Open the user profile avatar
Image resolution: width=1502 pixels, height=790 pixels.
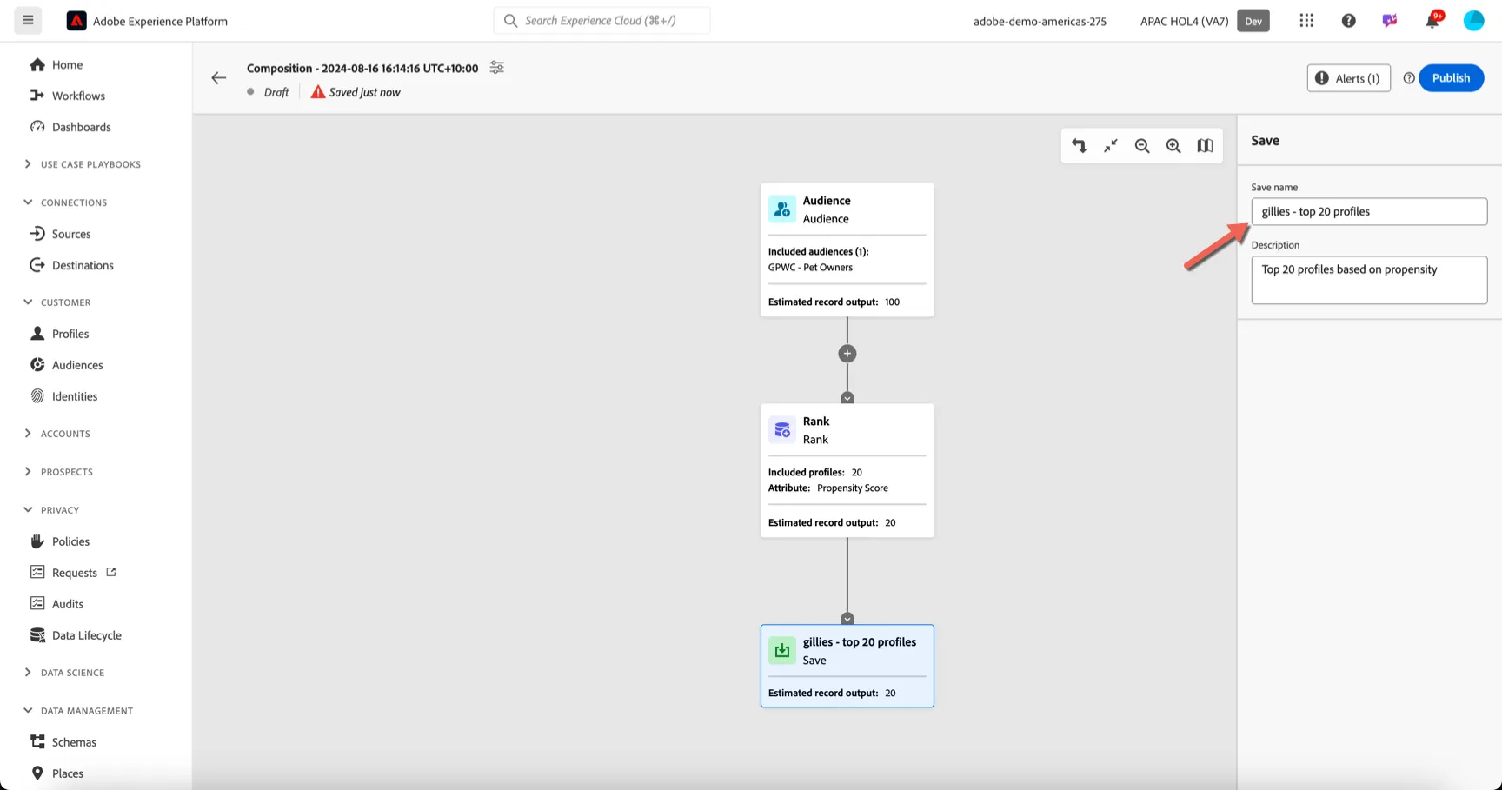tap(1473, 21)
